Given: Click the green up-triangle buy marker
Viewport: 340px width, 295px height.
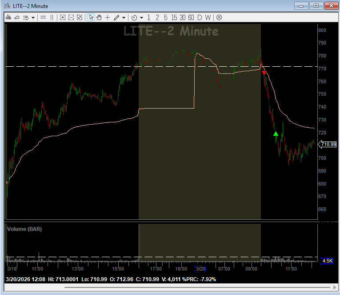Looking at the screenshot, I should click(x=276, y=134).
